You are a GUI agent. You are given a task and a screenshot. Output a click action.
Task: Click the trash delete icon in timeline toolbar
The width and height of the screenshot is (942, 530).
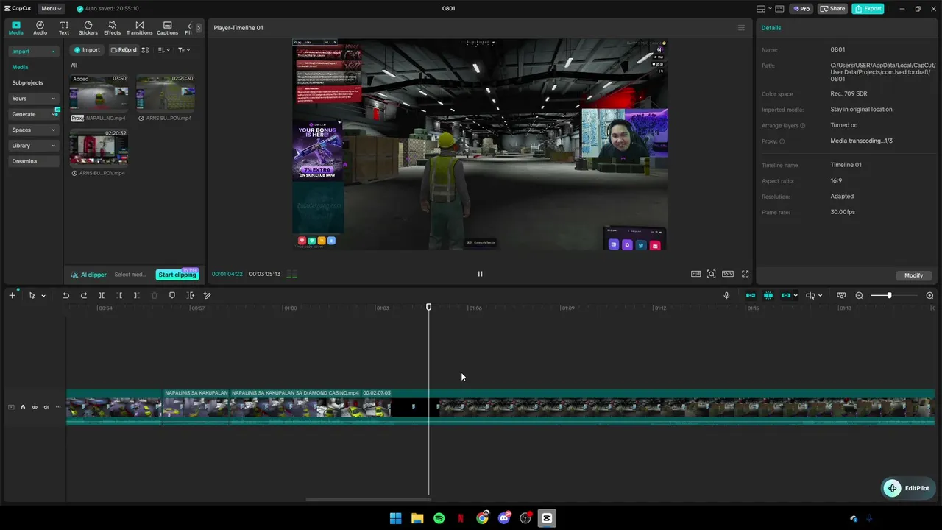[155, 295]
